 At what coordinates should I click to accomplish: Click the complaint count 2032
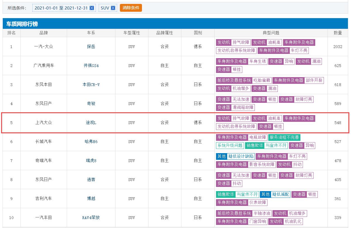pyautogui.click(x=338, y=47)
